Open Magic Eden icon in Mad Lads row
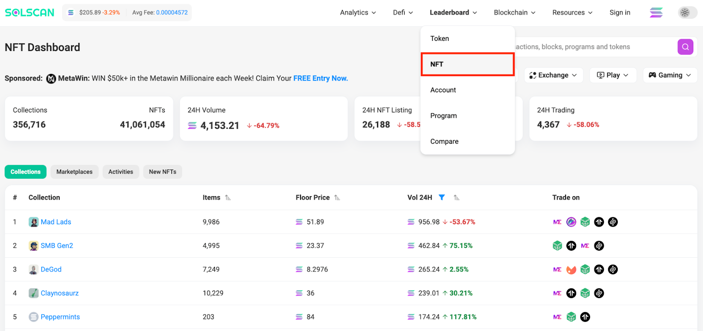This screenshot has height=331, width=703. click(557, 222)
